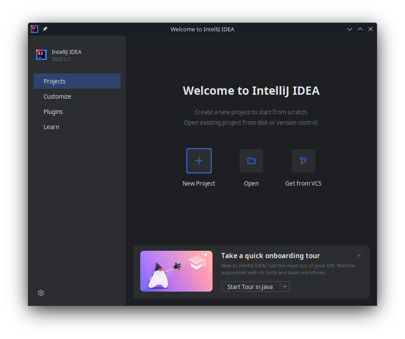Maximize the Welcome window
Screen dimensions: 405x339
360,29
